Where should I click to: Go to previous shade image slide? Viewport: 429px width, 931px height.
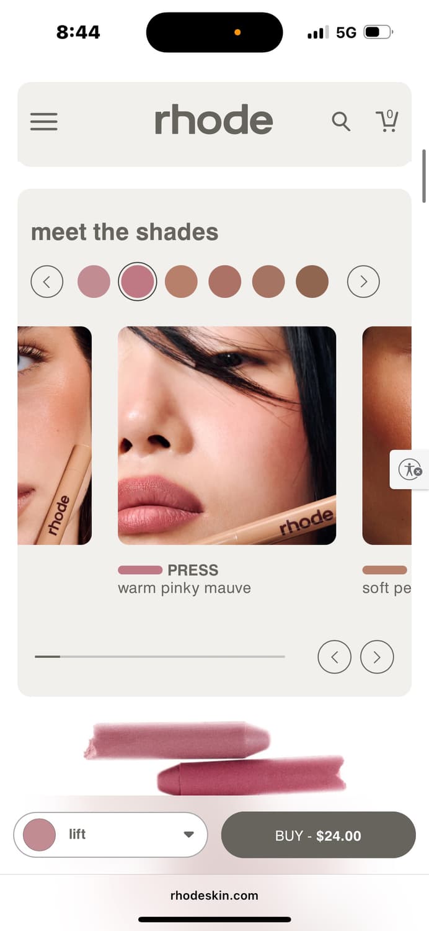tap(335, 657)
